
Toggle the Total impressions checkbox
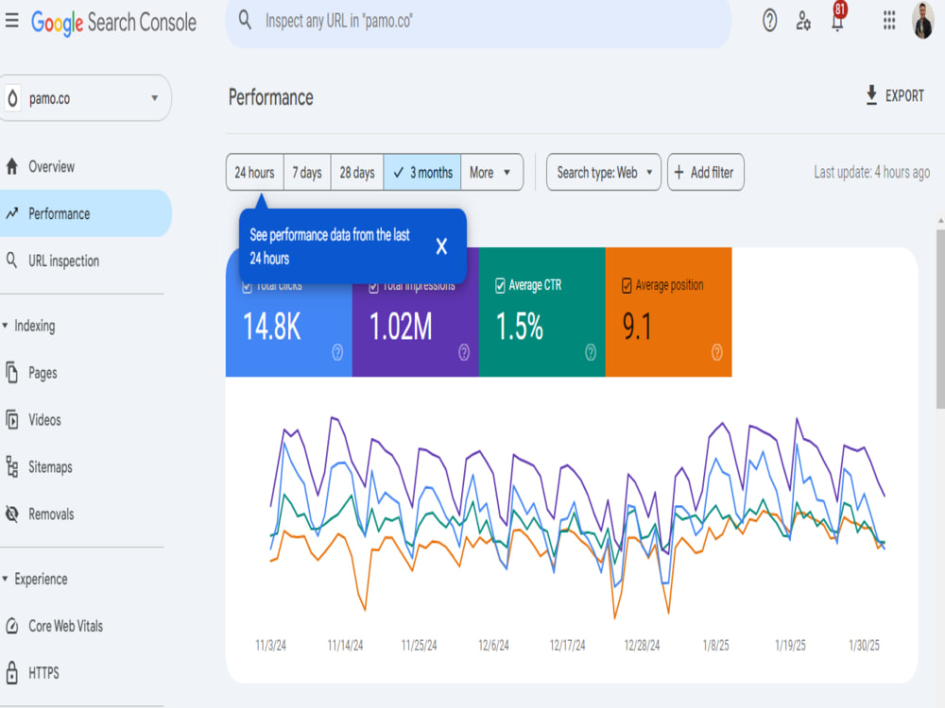373,287
